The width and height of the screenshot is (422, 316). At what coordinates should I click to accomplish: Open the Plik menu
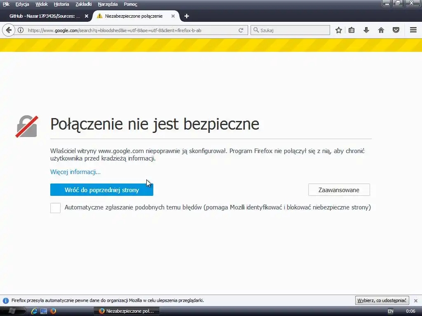6,4
